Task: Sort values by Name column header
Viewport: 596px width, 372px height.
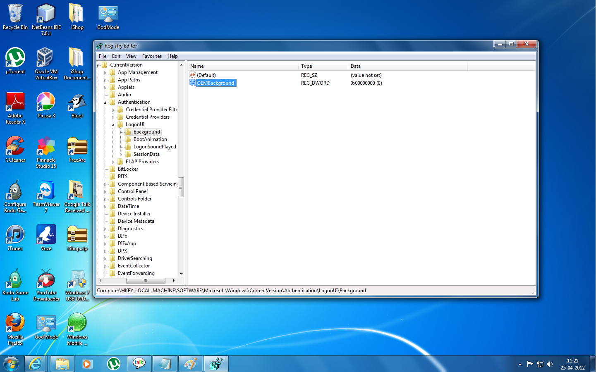Action: tap(243, 66)
